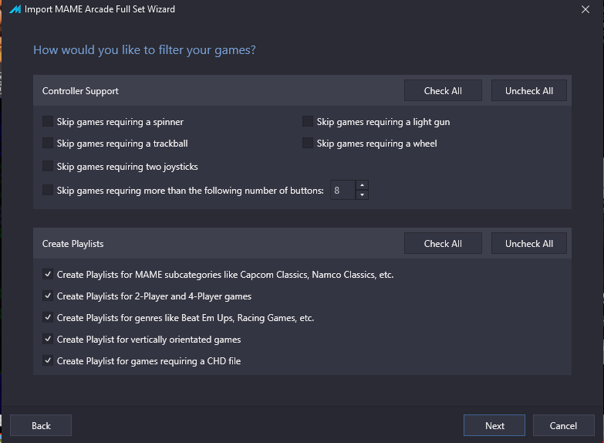Go Back to the previous wizard page
The width and height of the screenshot is (604, 443).
pyautogui.click(x=41, y=425)
